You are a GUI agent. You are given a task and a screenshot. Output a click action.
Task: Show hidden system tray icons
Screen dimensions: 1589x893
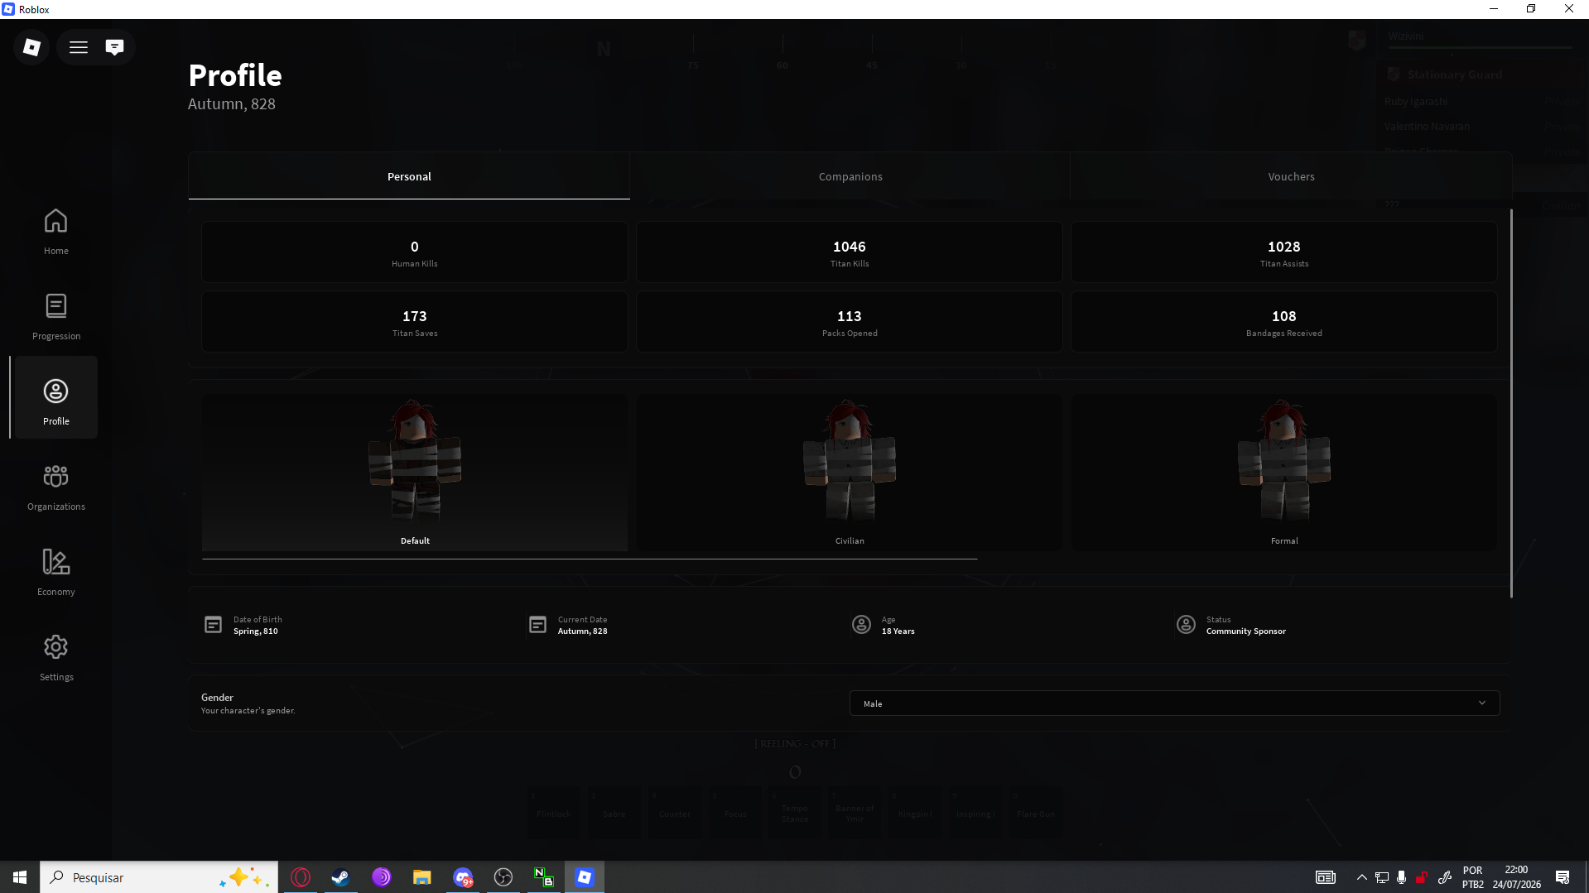pos(1361,877)
